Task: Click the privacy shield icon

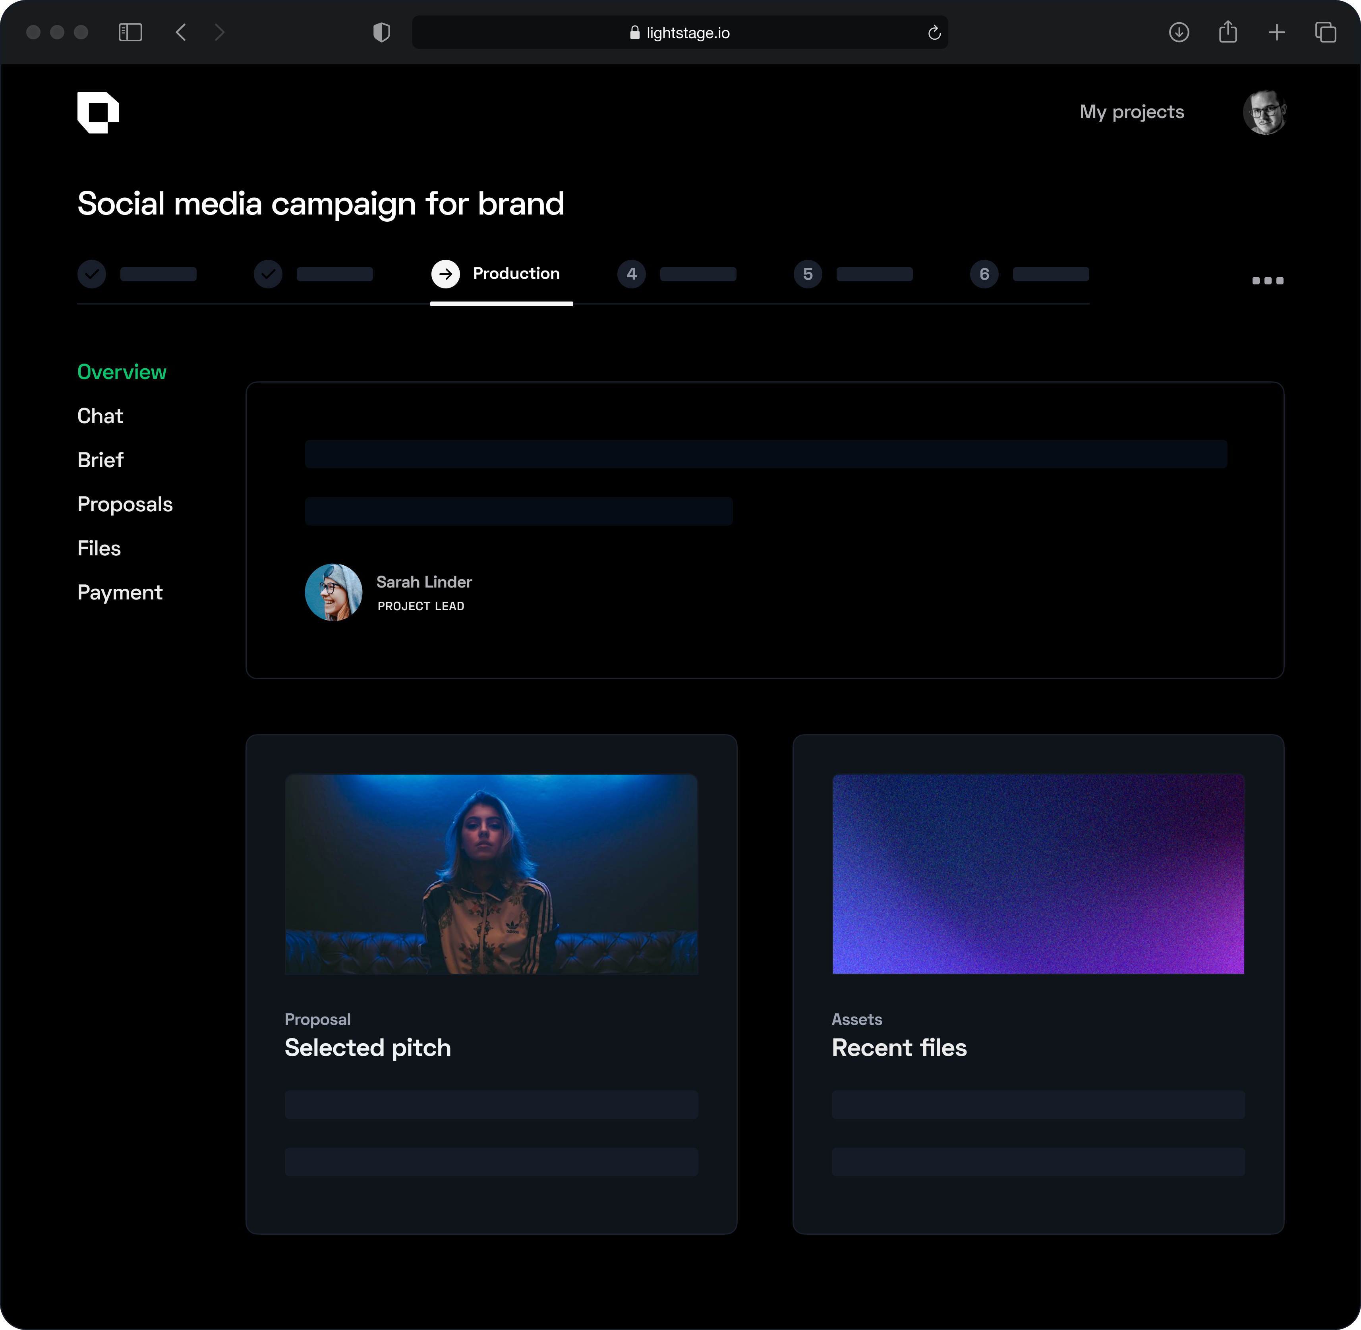Action: [x=381, y=32]
